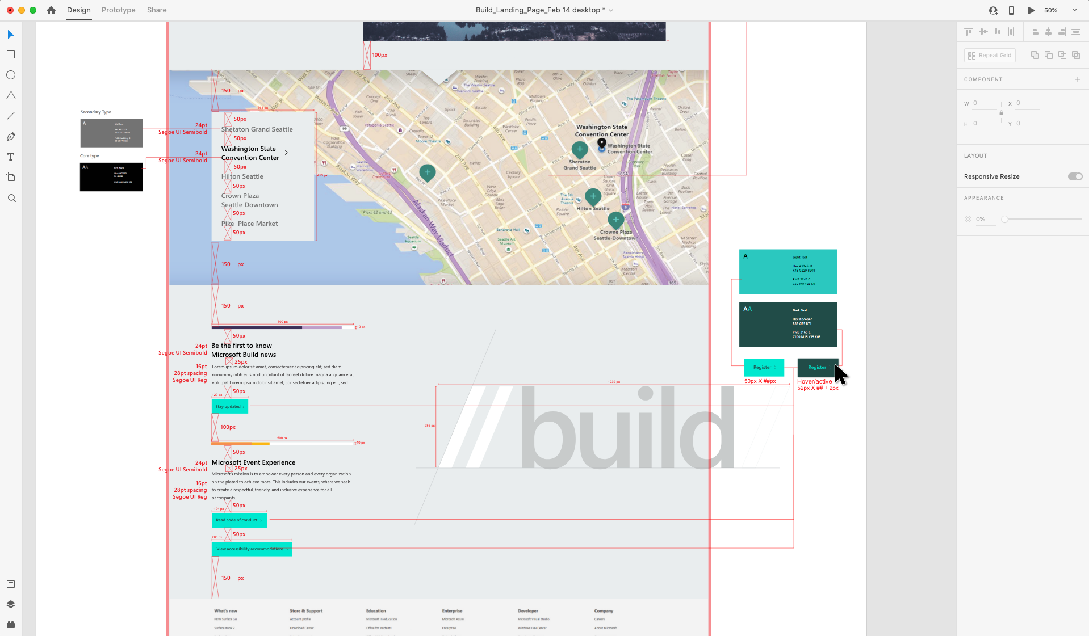
Task: Start desktop preview play button
Action: (x=1031, y=10)
